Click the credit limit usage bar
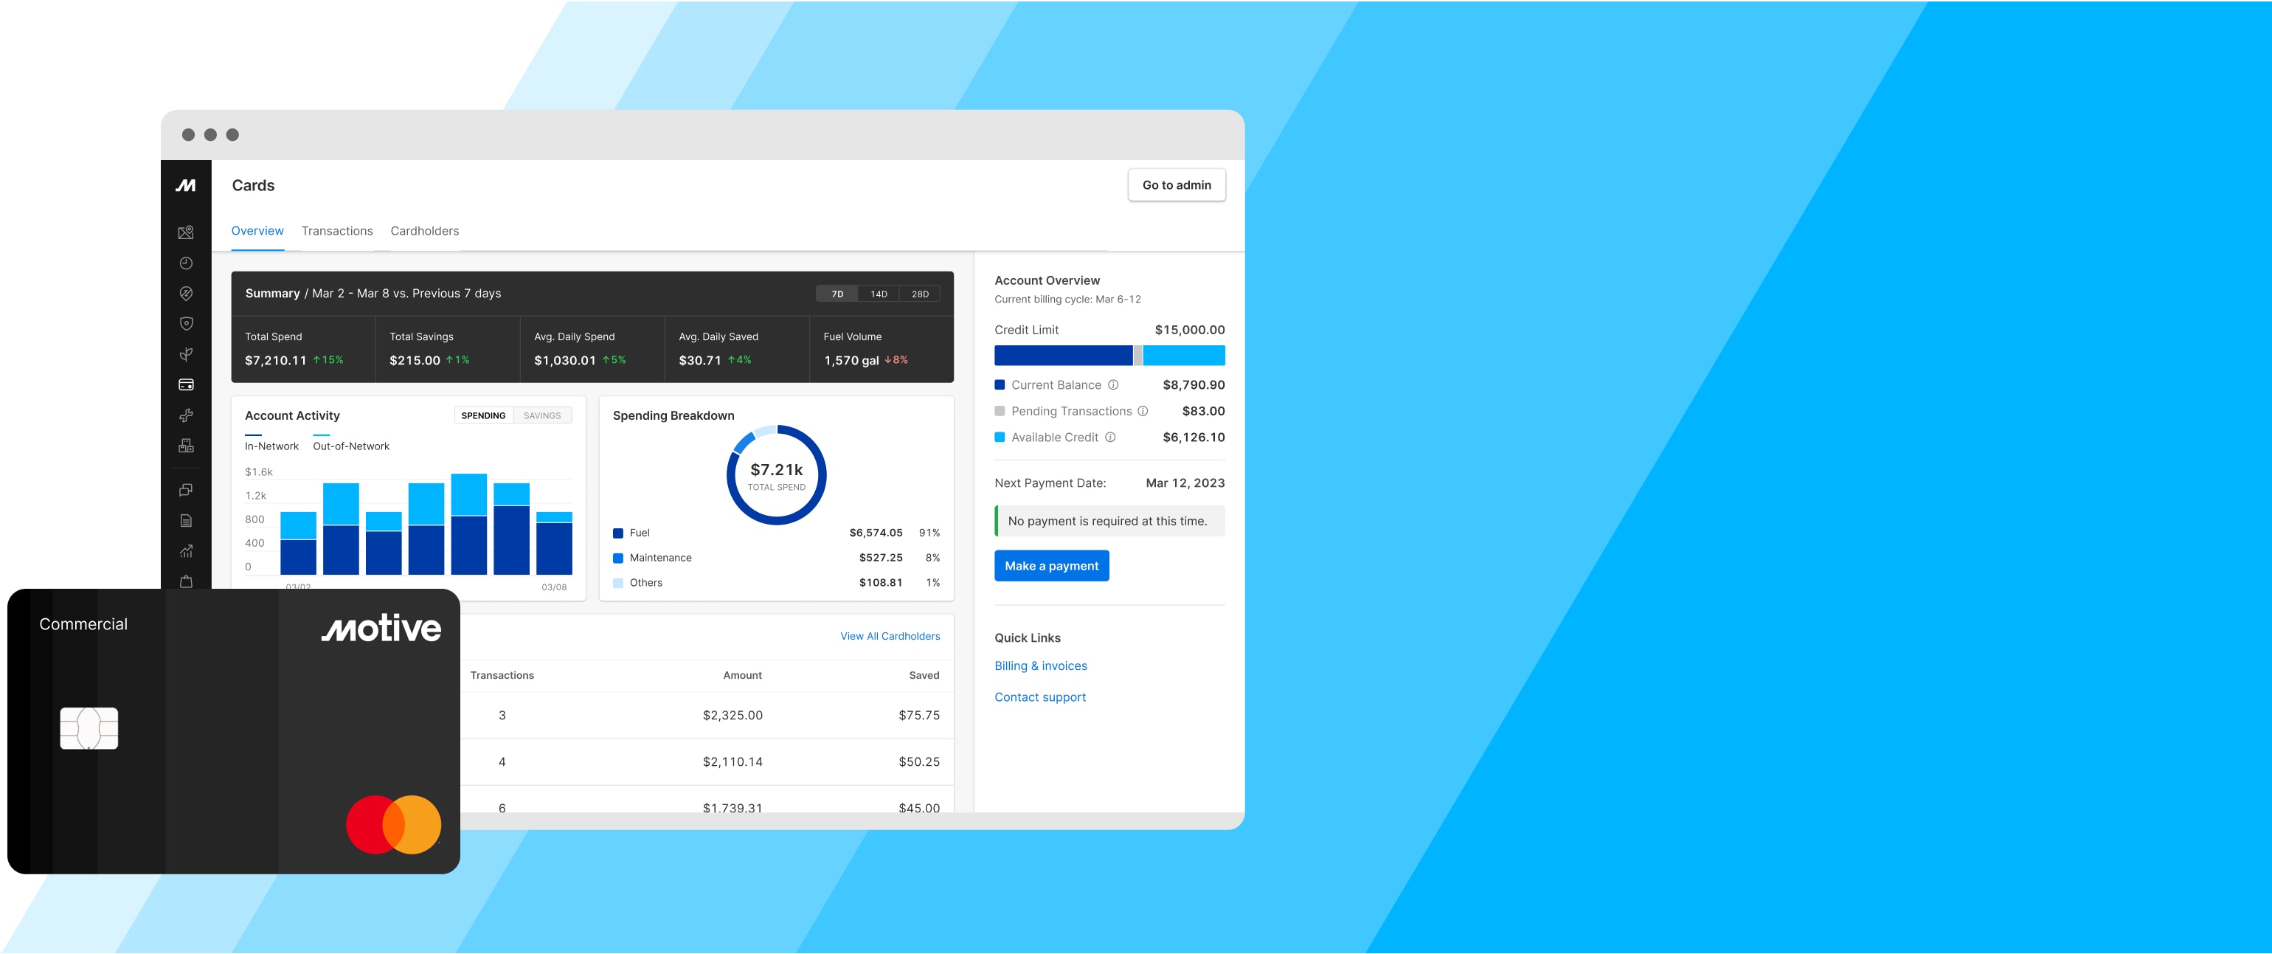Image resolution: width=2272 pixels, height=954 pixels. pos(1109,356)
